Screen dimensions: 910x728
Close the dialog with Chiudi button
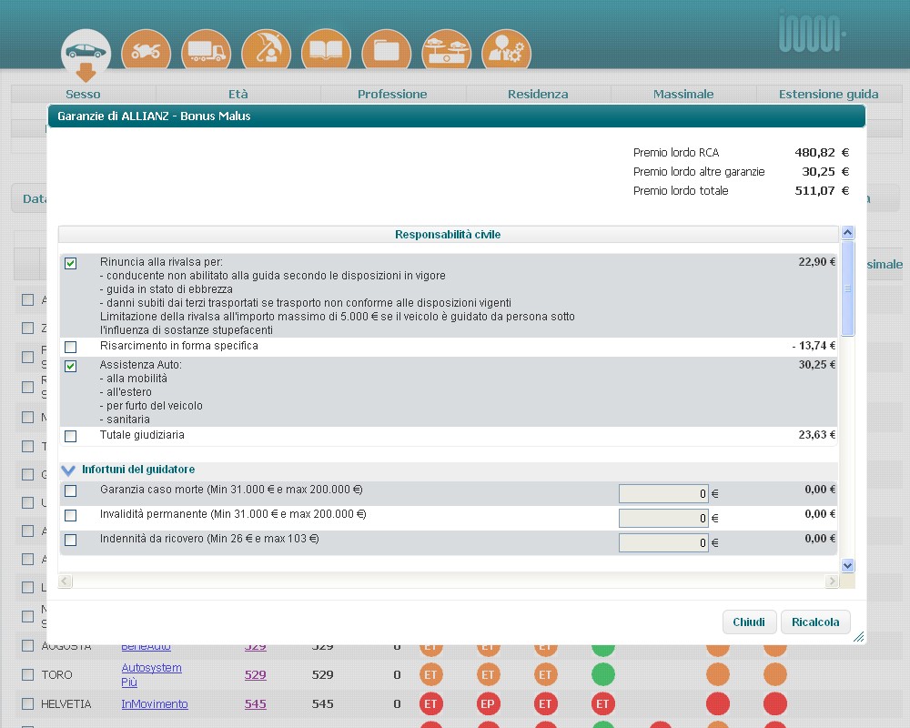(749, 622)
